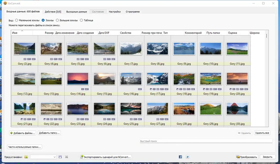Select Таблица view radio
The image size is (280, 164).
tap(81, 20)
